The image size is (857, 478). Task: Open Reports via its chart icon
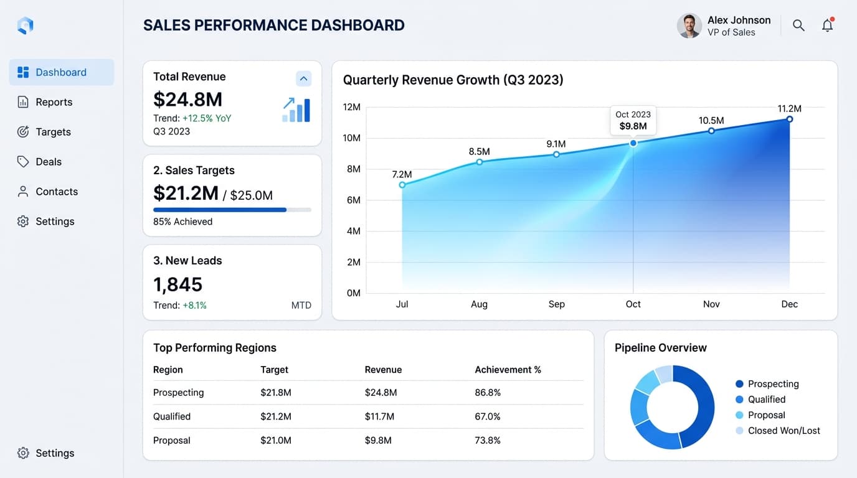23,102
